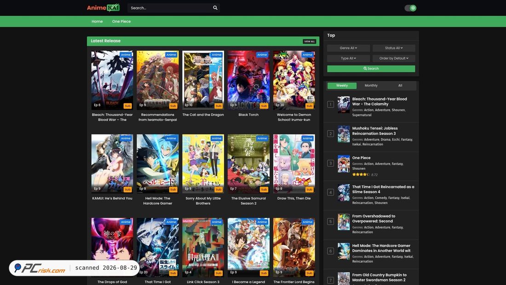The width and height of the screenshot is (506, 285).
Task: Open KAMUI: He's Behind You poster
Action: click(112, 164)
